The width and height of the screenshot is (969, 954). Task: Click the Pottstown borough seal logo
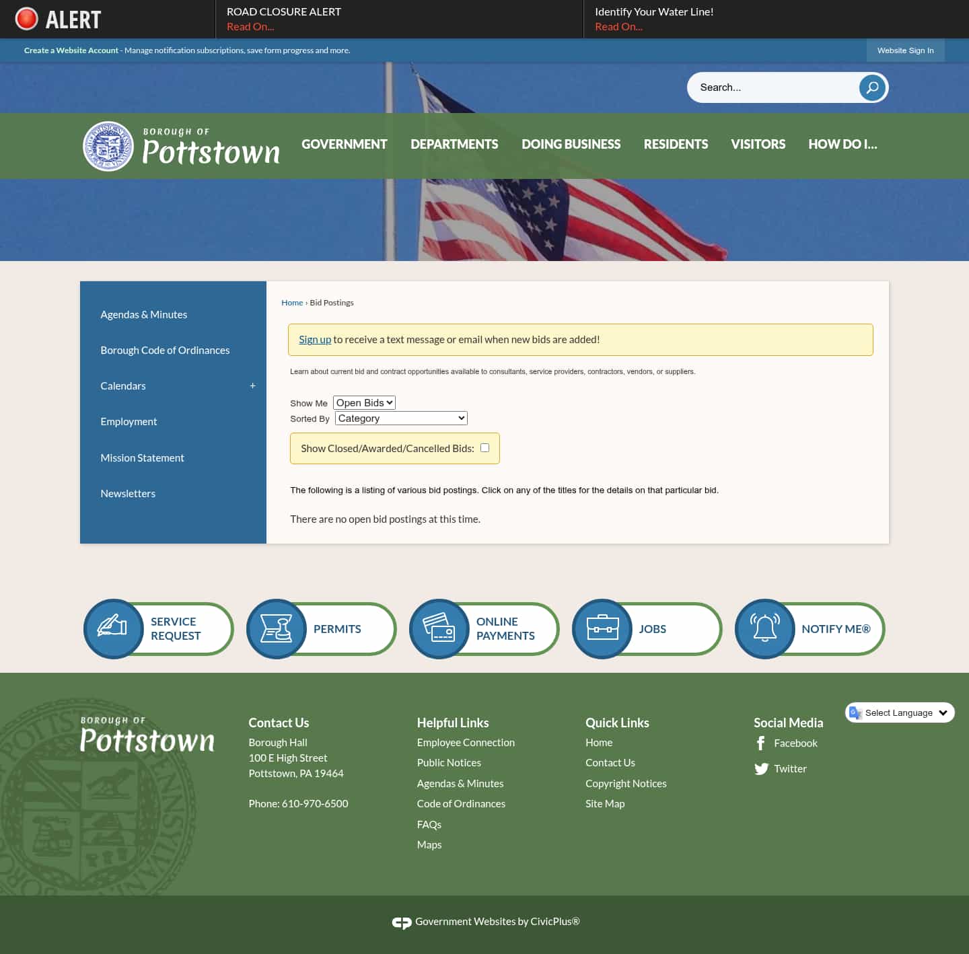tap(108, 146)
